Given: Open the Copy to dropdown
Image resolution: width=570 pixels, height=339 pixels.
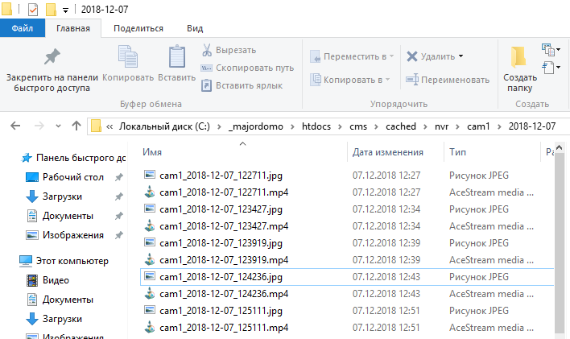Looking at the screenshot, I should (352, 80).
